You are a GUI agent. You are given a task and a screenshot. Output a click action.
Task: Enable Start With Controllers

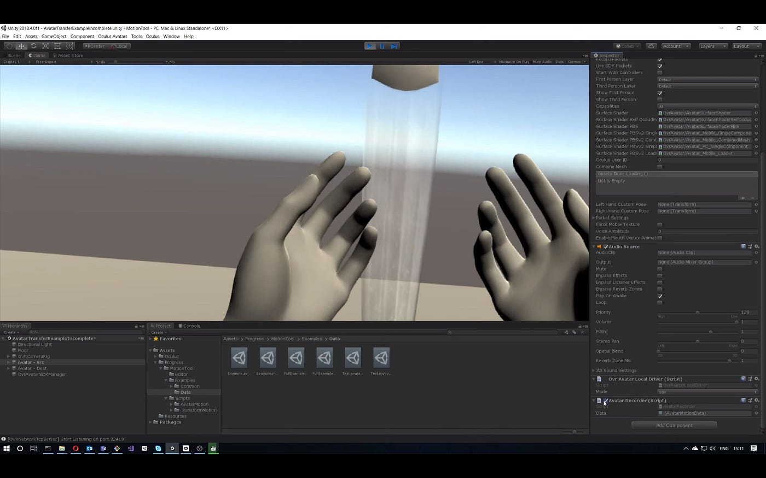point(660,72)
